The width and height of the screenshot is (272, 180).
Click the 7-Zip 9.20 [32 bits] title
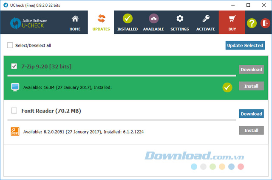pyautogui.click(x=46, y=66)
